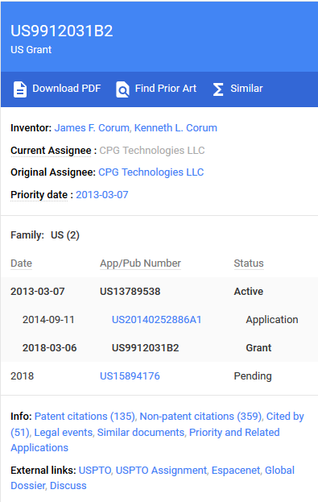Click the Current Assignee label
318x502 pixels.
(x=51, y=150)
